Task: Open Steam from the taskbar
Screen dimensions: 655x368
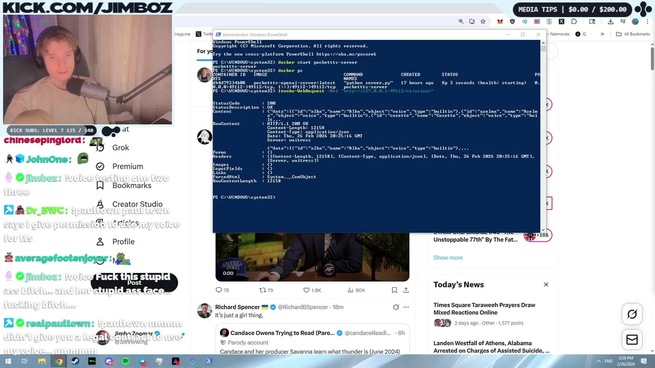Action: point(75,361)
